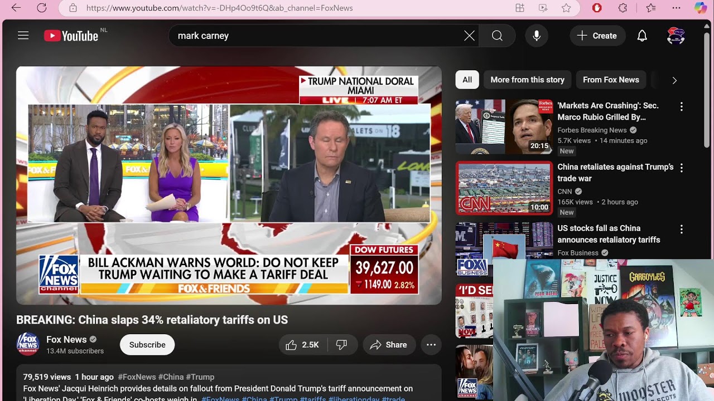Open the YouTube guide hamburger menu
This screenshot has height=401, width=714.
[23, 36]
